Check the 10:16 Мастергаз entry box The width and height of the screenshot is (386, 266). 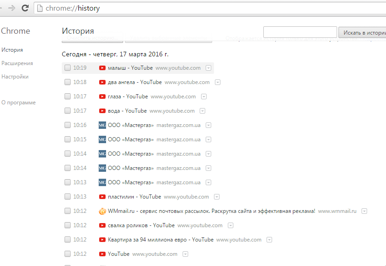click(67, 125)
